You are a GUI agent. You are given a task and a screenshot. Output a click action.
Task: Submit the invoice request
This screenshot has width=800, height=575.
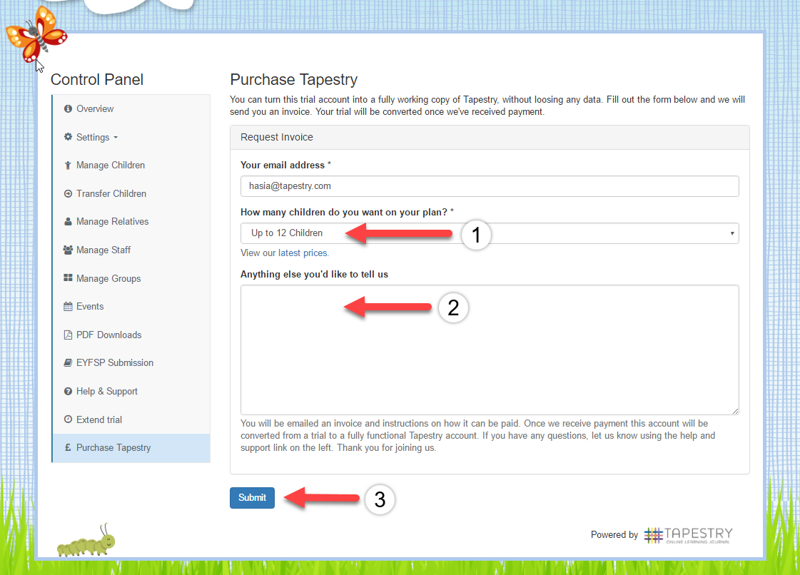point(252,498)
